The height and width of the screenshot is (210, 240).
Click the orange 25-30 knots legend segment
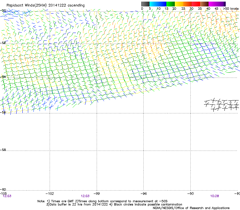click(x=187, y=4)
